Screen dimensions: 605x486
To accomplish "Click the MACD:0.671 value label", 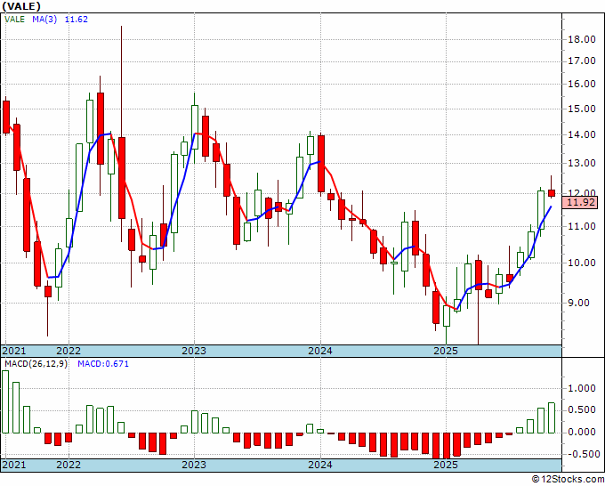I will point(103,364).
